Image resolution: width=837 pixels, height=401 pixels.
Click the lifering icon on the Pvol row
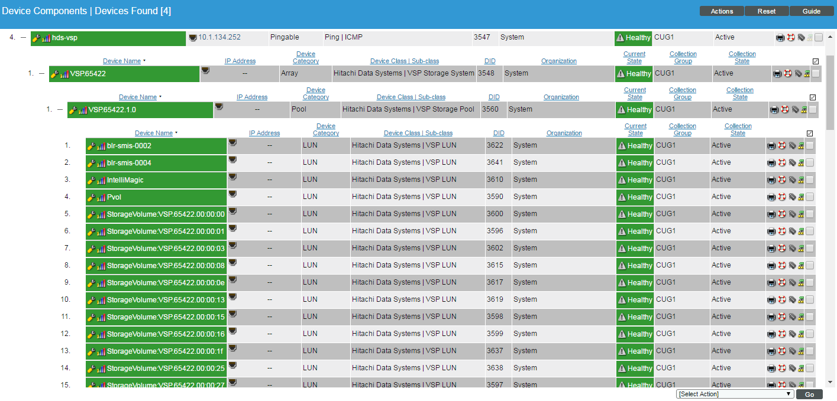(x=781, y=197)
